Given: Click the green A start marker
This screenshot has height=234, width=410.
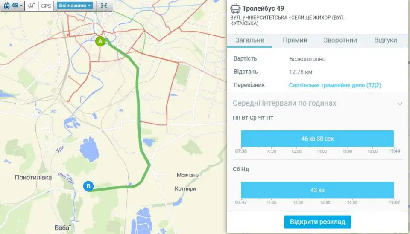Looking at the screenshot, I should pos(100,41).
